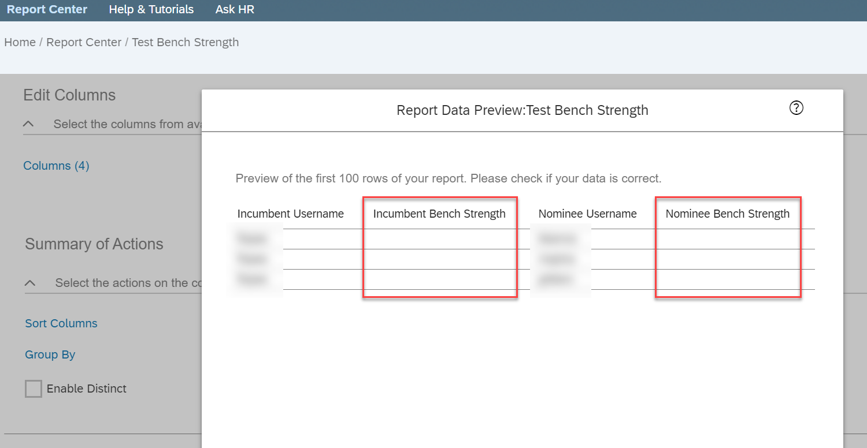867x448 pixels.
Task: Open the Group By link
Action: click(x=50, y=354)
